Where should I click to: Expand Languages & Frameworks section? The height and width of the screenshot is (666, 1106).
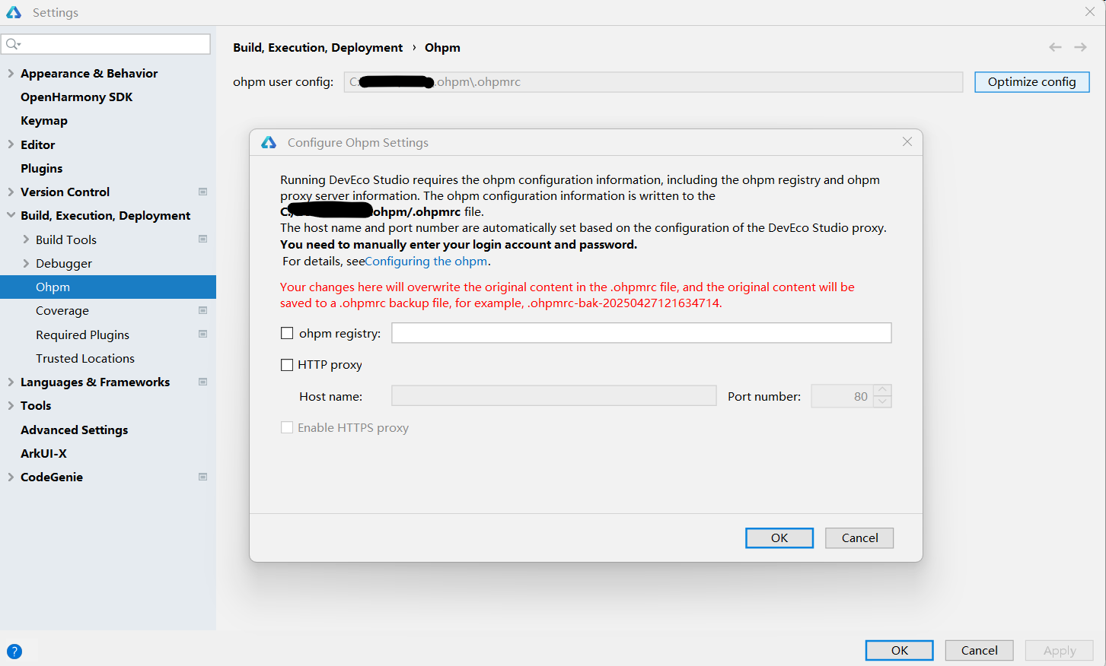(x=11, y=382)
